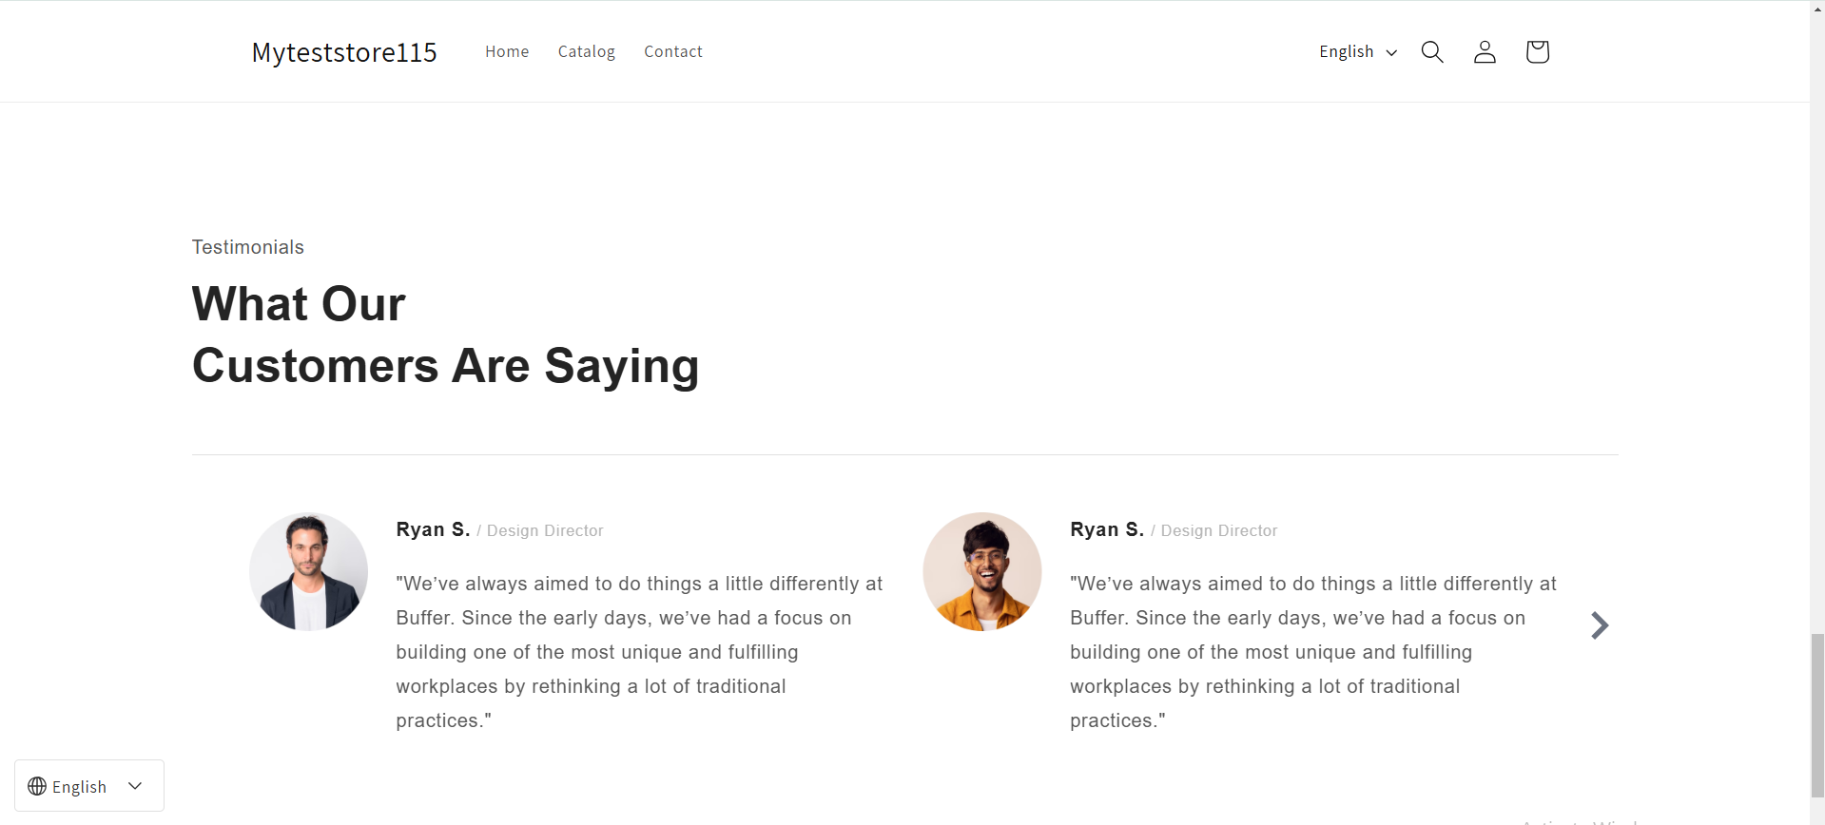This screenshot has width=1825, height=825.
Task: Open the cart bag icon top right
Action: pyautogui.click(x=1537, y=51)
